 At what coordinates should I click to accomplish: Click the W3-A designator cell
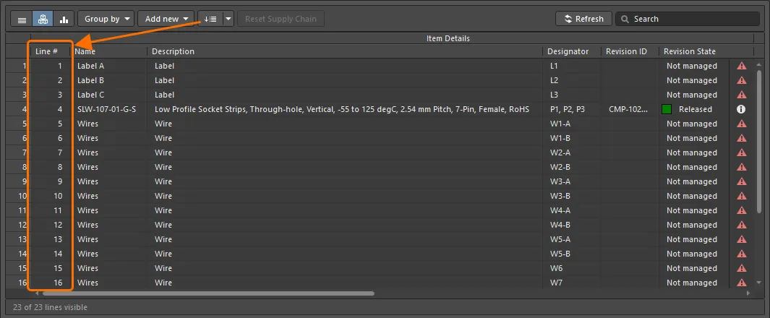click(572, 181)
